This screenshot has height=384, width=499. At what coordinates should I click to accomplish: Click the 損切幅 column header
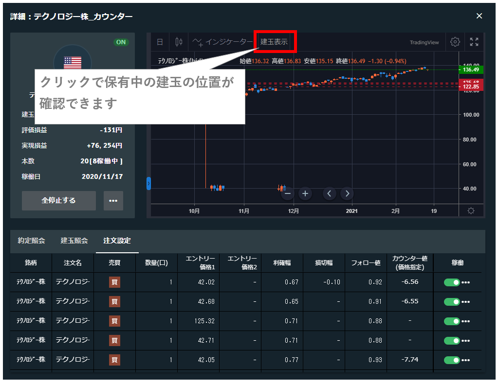(324, 262)
